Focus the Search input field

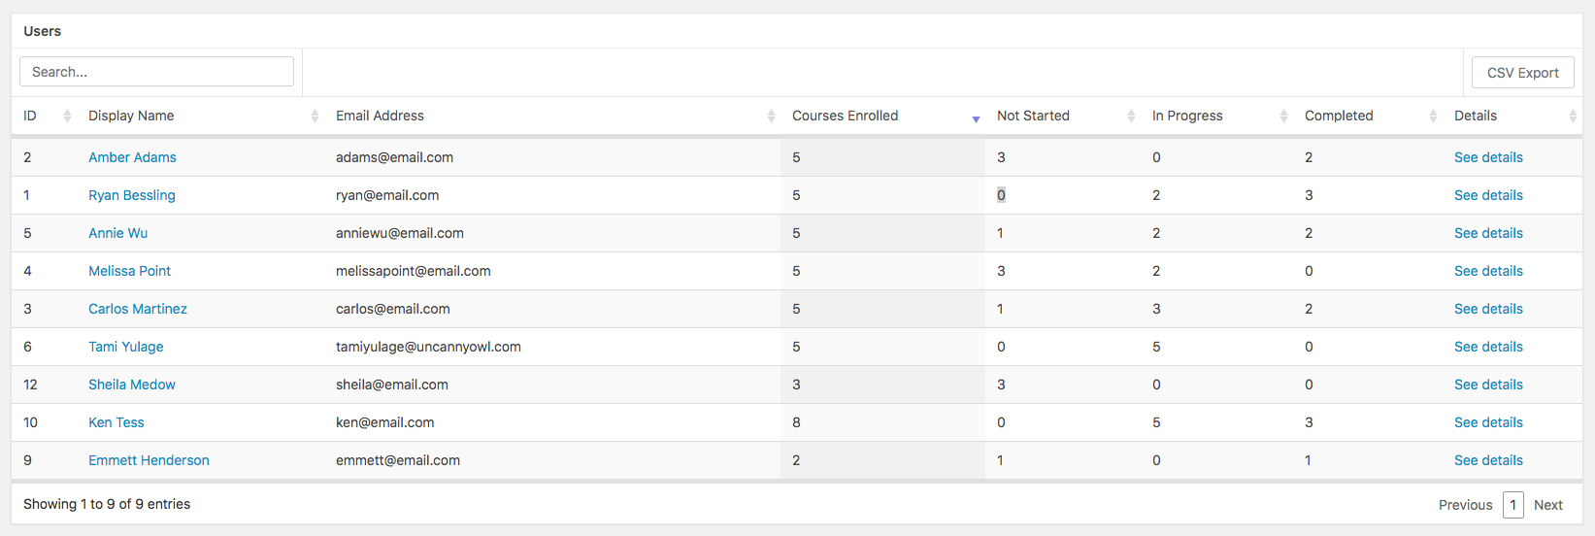pyautogui.click(x=156, y=72)
